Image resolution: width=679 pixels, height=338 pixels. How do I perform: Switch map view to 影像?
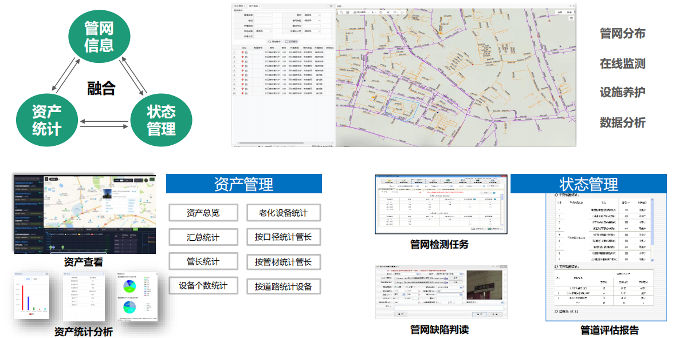[x=570, y=11]
